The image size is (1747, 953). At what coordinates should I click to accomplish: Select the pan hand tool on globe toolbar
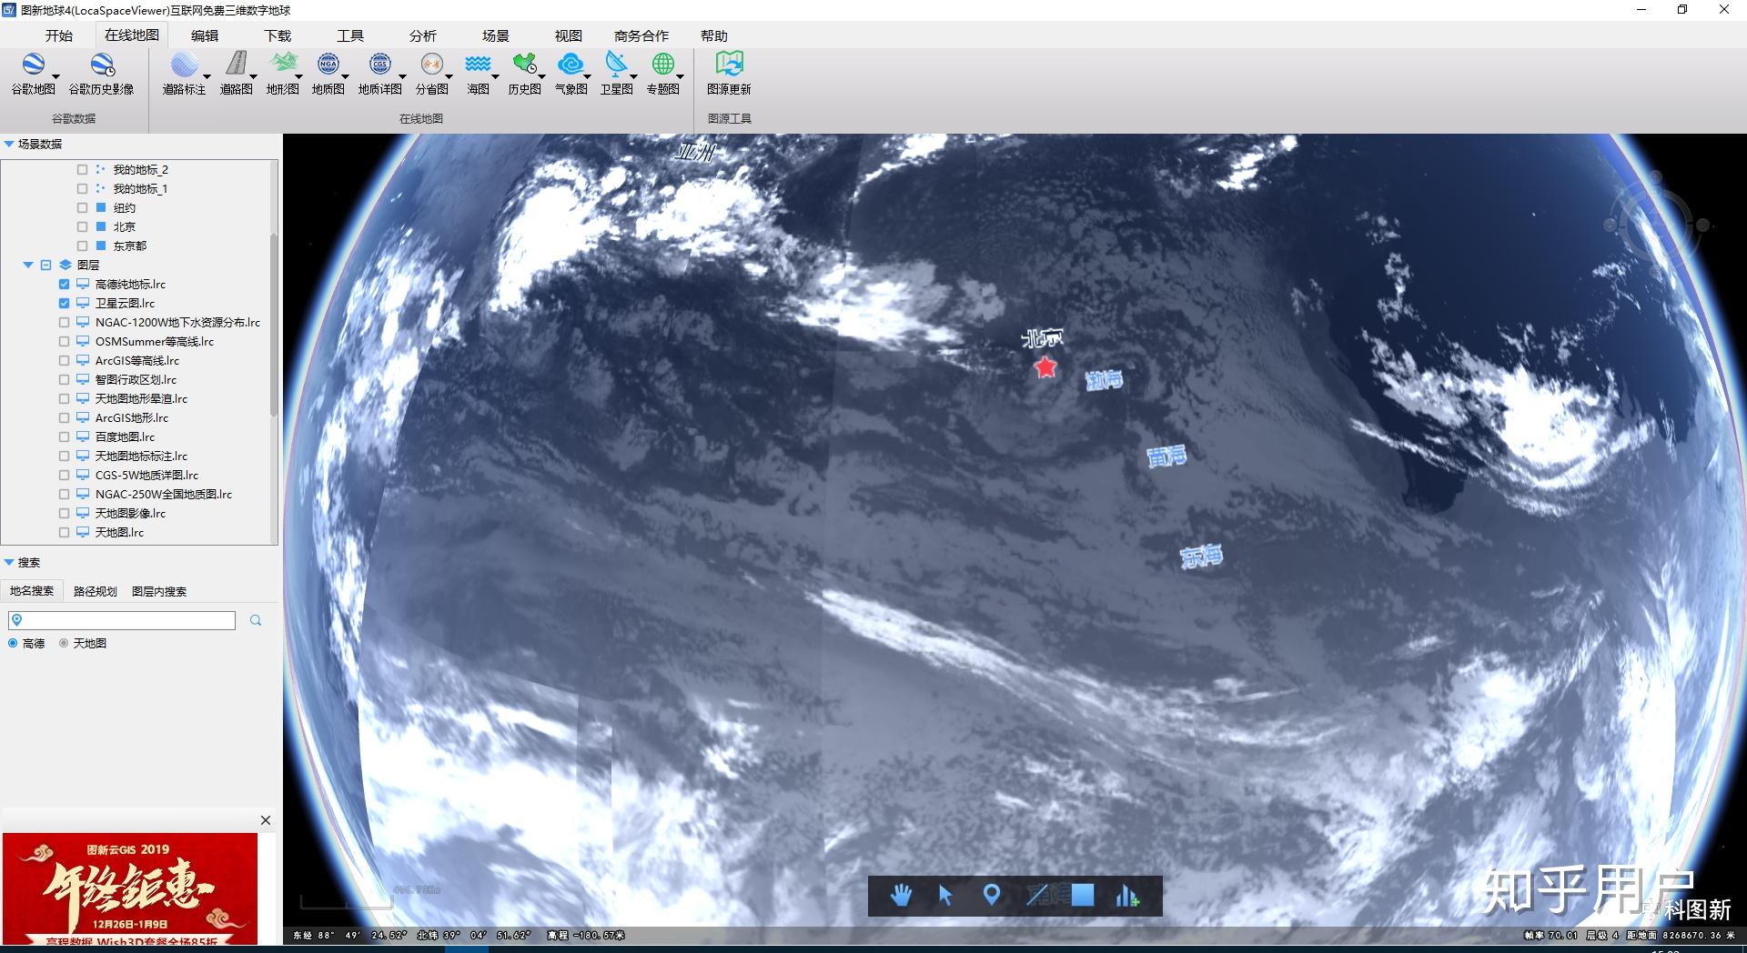point(901,896)
